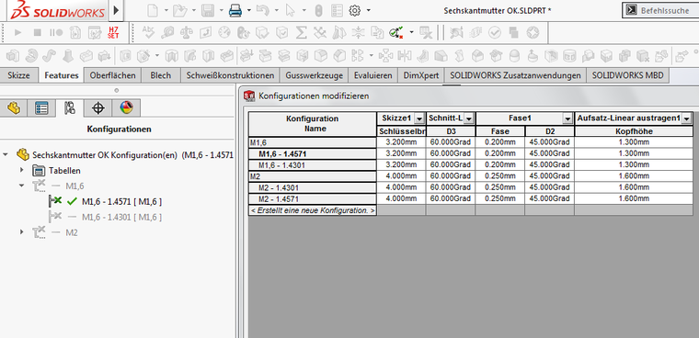Open the Options gear icon
Screen dimensions: 699x338
(354, 10)
